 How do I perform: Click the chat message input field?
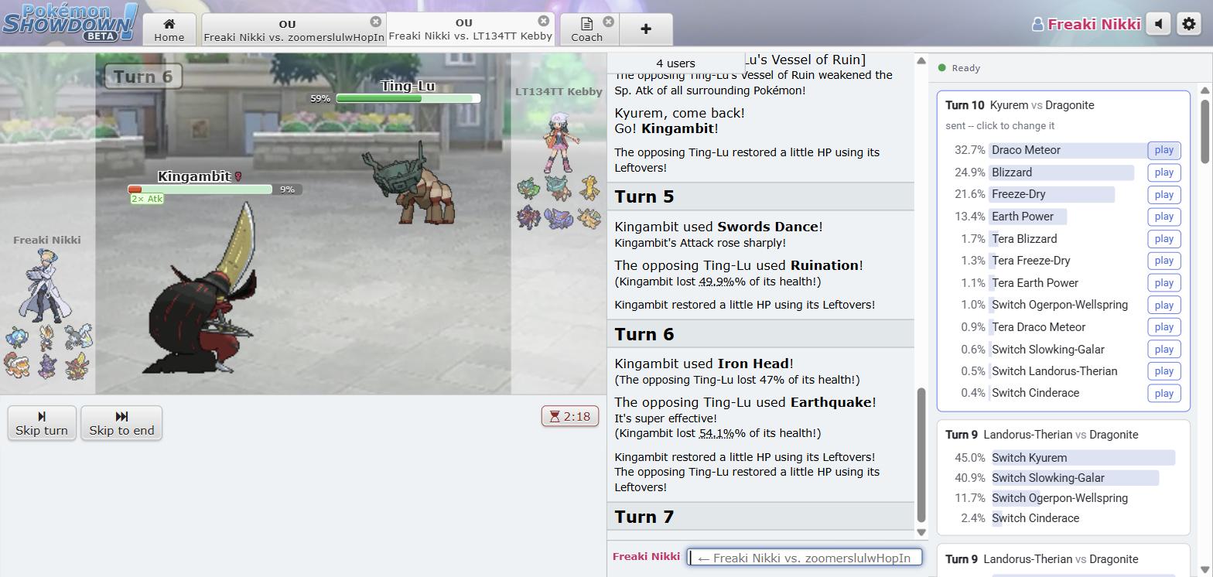tap(805, 558)
